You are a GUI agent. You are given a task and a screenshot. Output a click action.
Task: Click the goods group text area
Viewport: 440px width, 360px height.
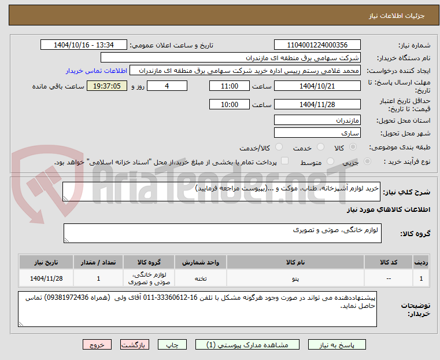click(x=222, y=233)
